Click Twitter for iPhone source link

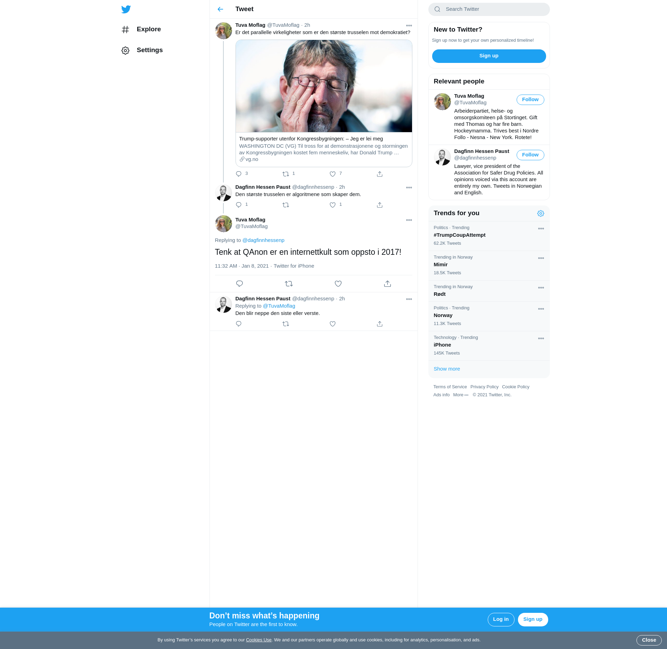coord(294,266)
